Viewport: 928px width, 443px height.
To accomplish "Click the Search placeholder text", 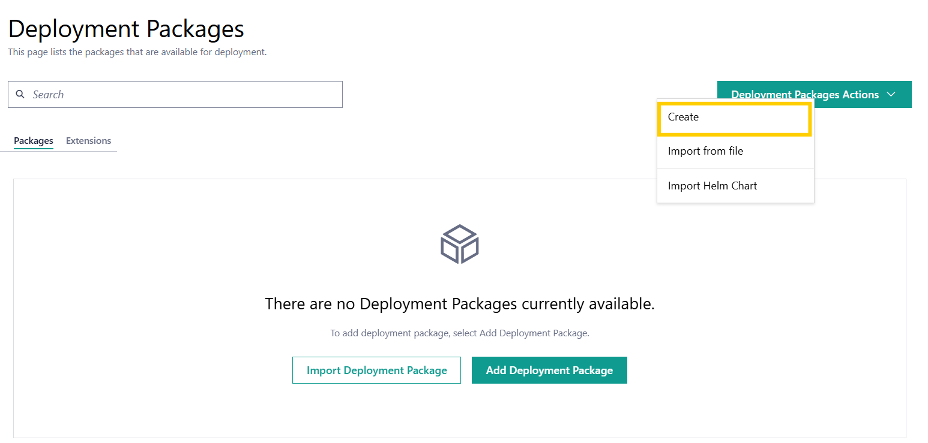I will click(48, 95).
